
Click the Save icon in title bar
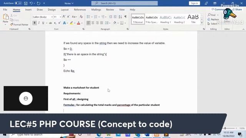click(x=26, y=3)
